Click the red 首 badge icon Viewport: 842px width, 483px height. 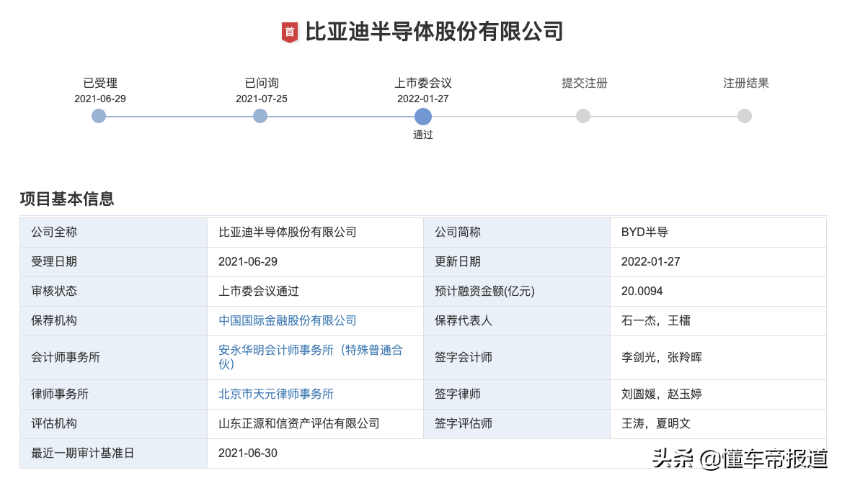(x=289, y=32)
